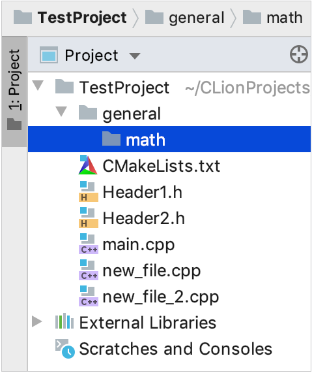312x373 pixels.
Task: Collapse the general folder arrow
Action: click(x=61, y=111)
